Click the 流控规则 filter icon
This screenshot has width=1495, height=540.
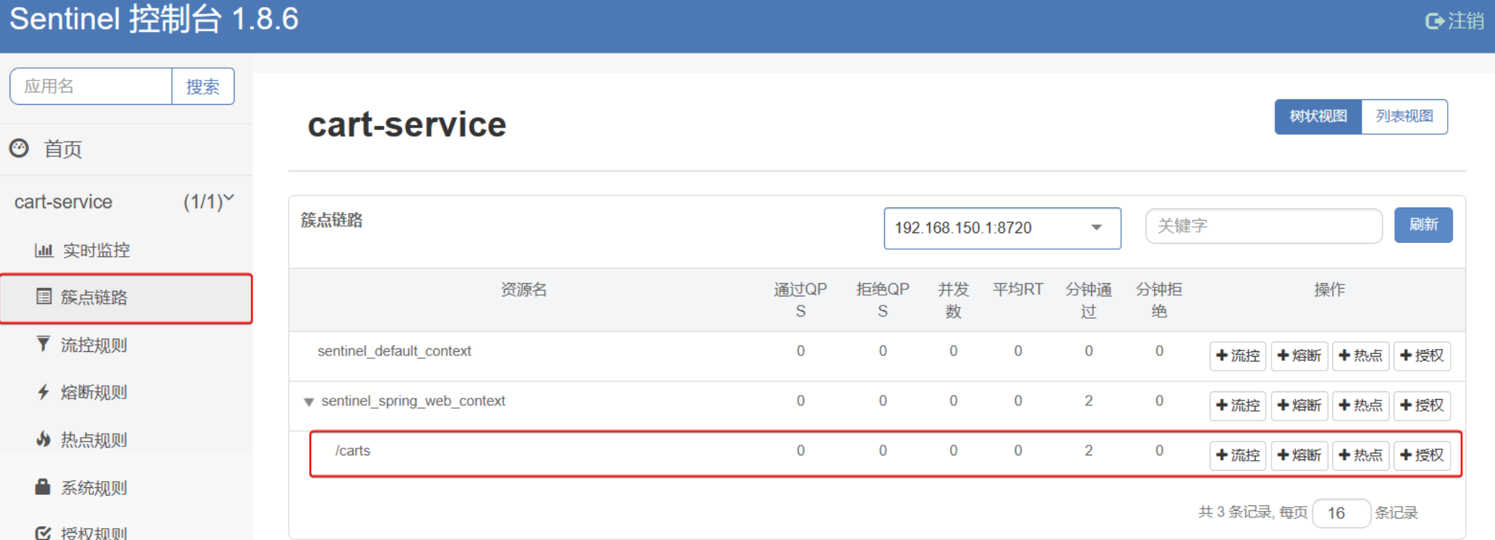point(43,344)
